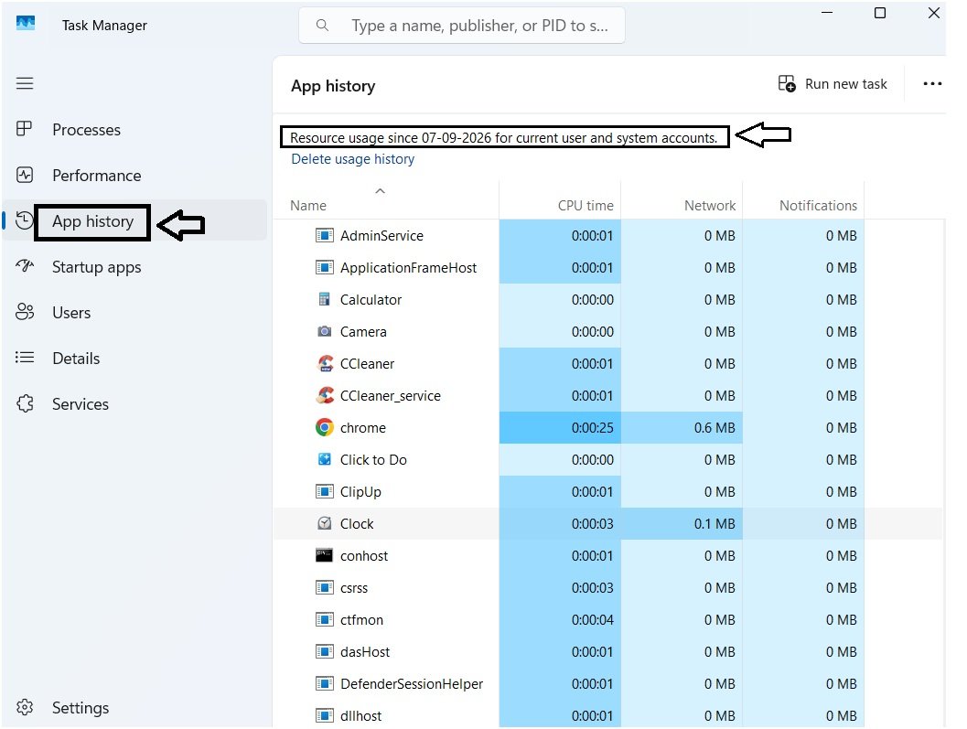Viewport: 967px width, 729px height.
Task: Sort by the Name column header
Action: click(x=308, y=206)
